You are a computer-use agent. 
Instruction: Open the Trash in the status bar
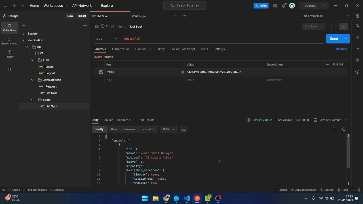click(x=343, y=190)
